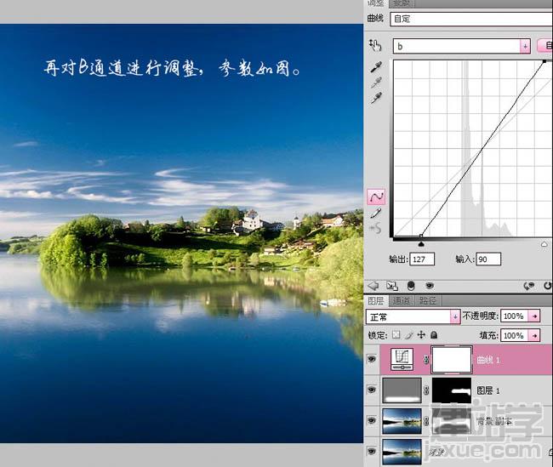
Task: Click the auto button beside channel dropdown
Action: (544, 46)
